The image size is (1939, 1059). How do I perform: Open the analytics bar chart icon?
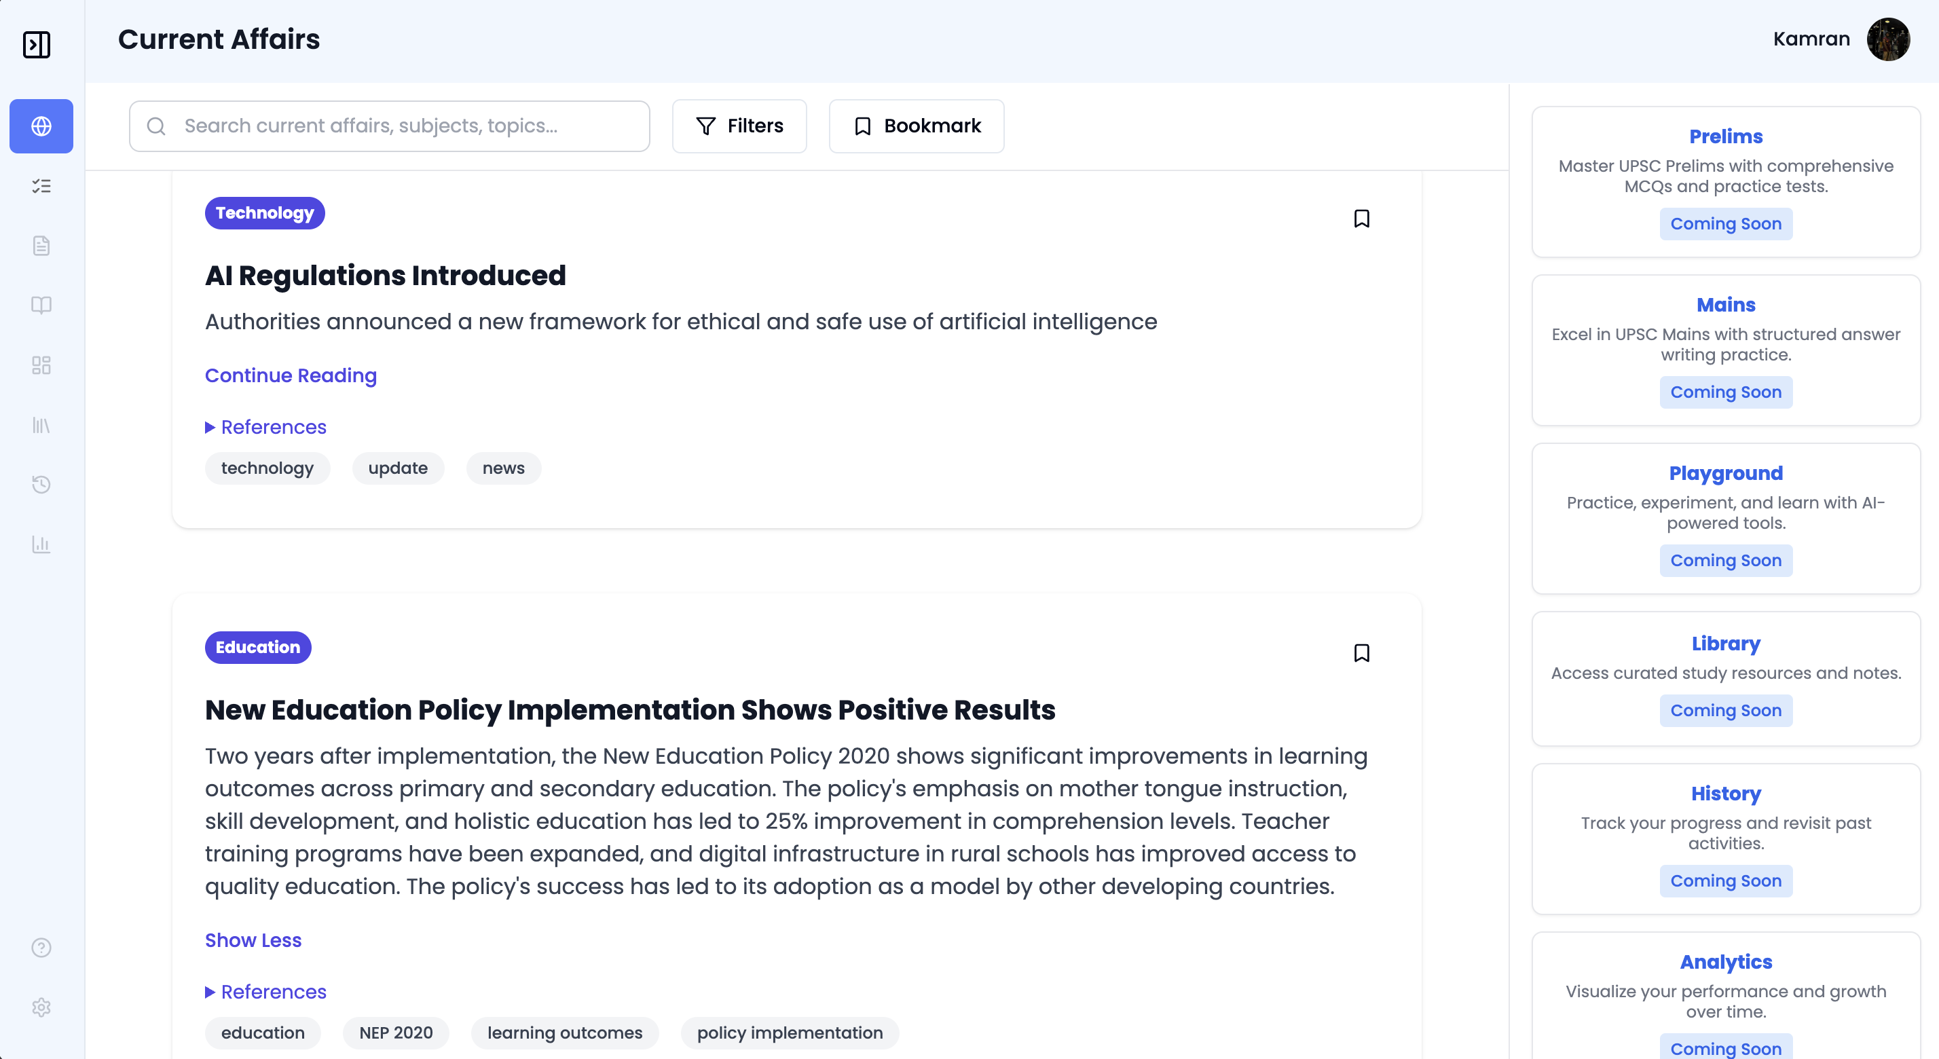[x=41, y=544]
